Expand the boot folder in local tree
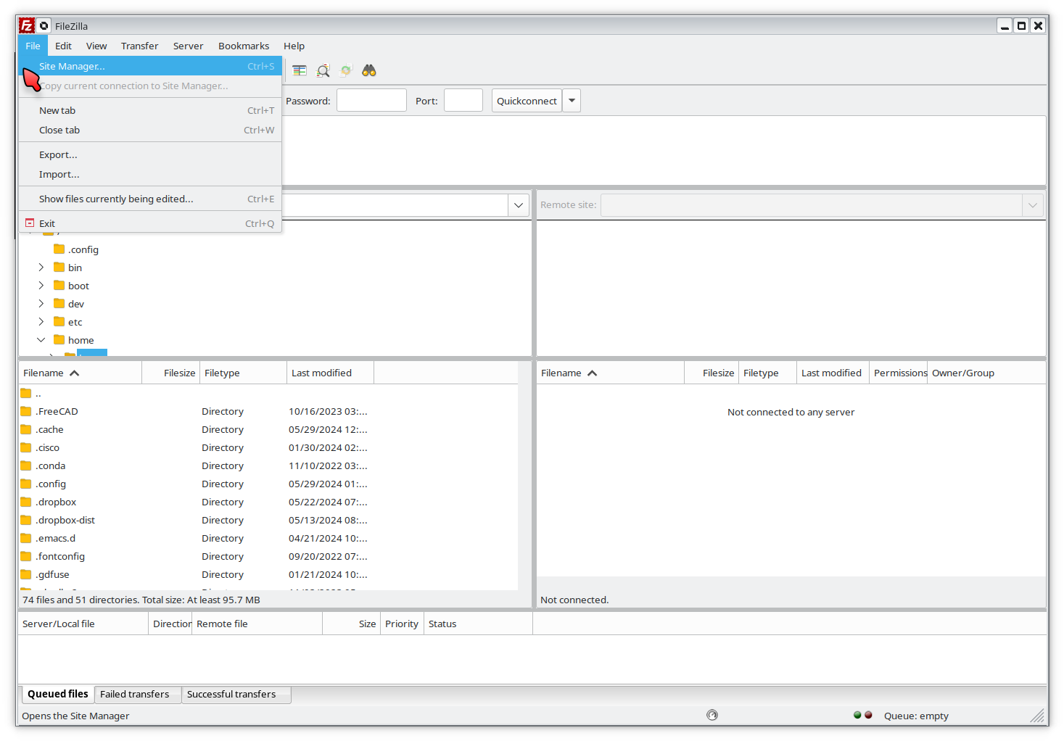1064x741 pixels. coord(41,285)
